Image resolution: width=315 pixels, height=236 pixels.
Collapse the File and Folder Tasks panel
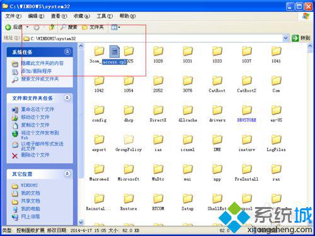click(67, 98)
